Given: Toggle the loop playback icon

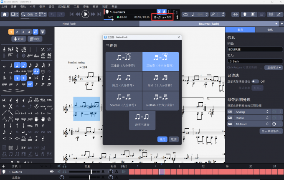Looking at the screenshot, I should click(x=185, y=14).
